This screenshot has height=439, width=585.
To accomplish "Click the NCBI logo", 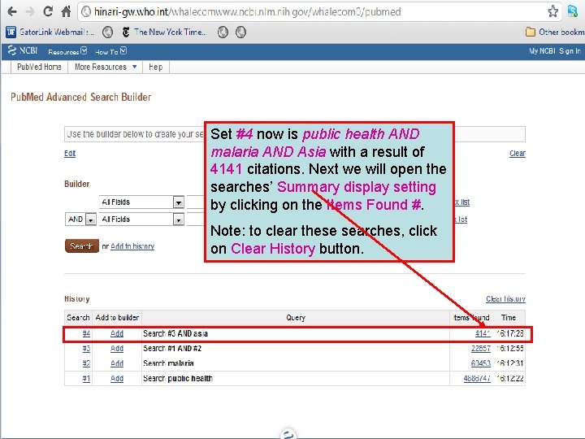I will (x=23, y=50).
